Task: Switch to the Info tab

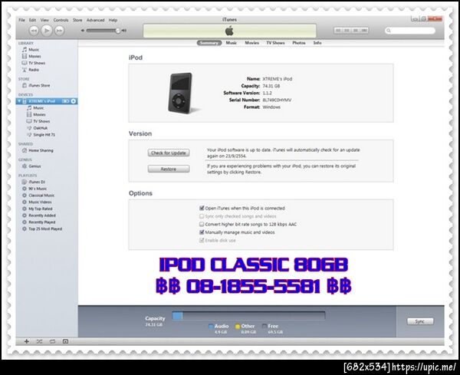Action: tap(317, 43)
